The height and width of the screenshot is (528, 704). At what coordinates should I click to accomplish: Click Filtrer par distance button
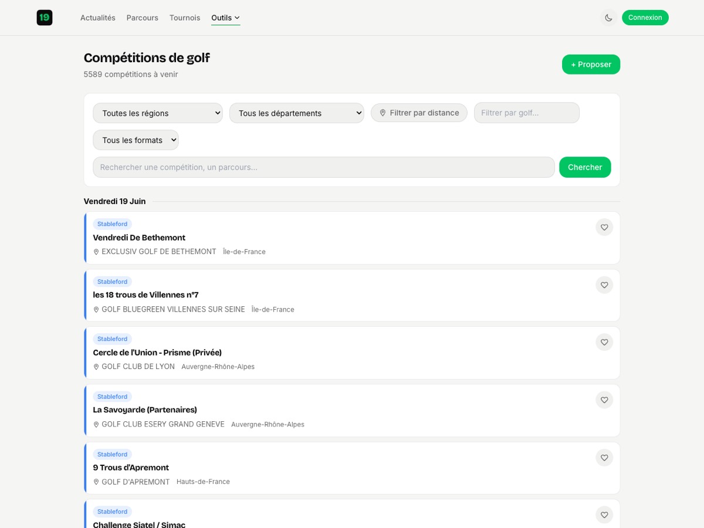coord(419,113)
